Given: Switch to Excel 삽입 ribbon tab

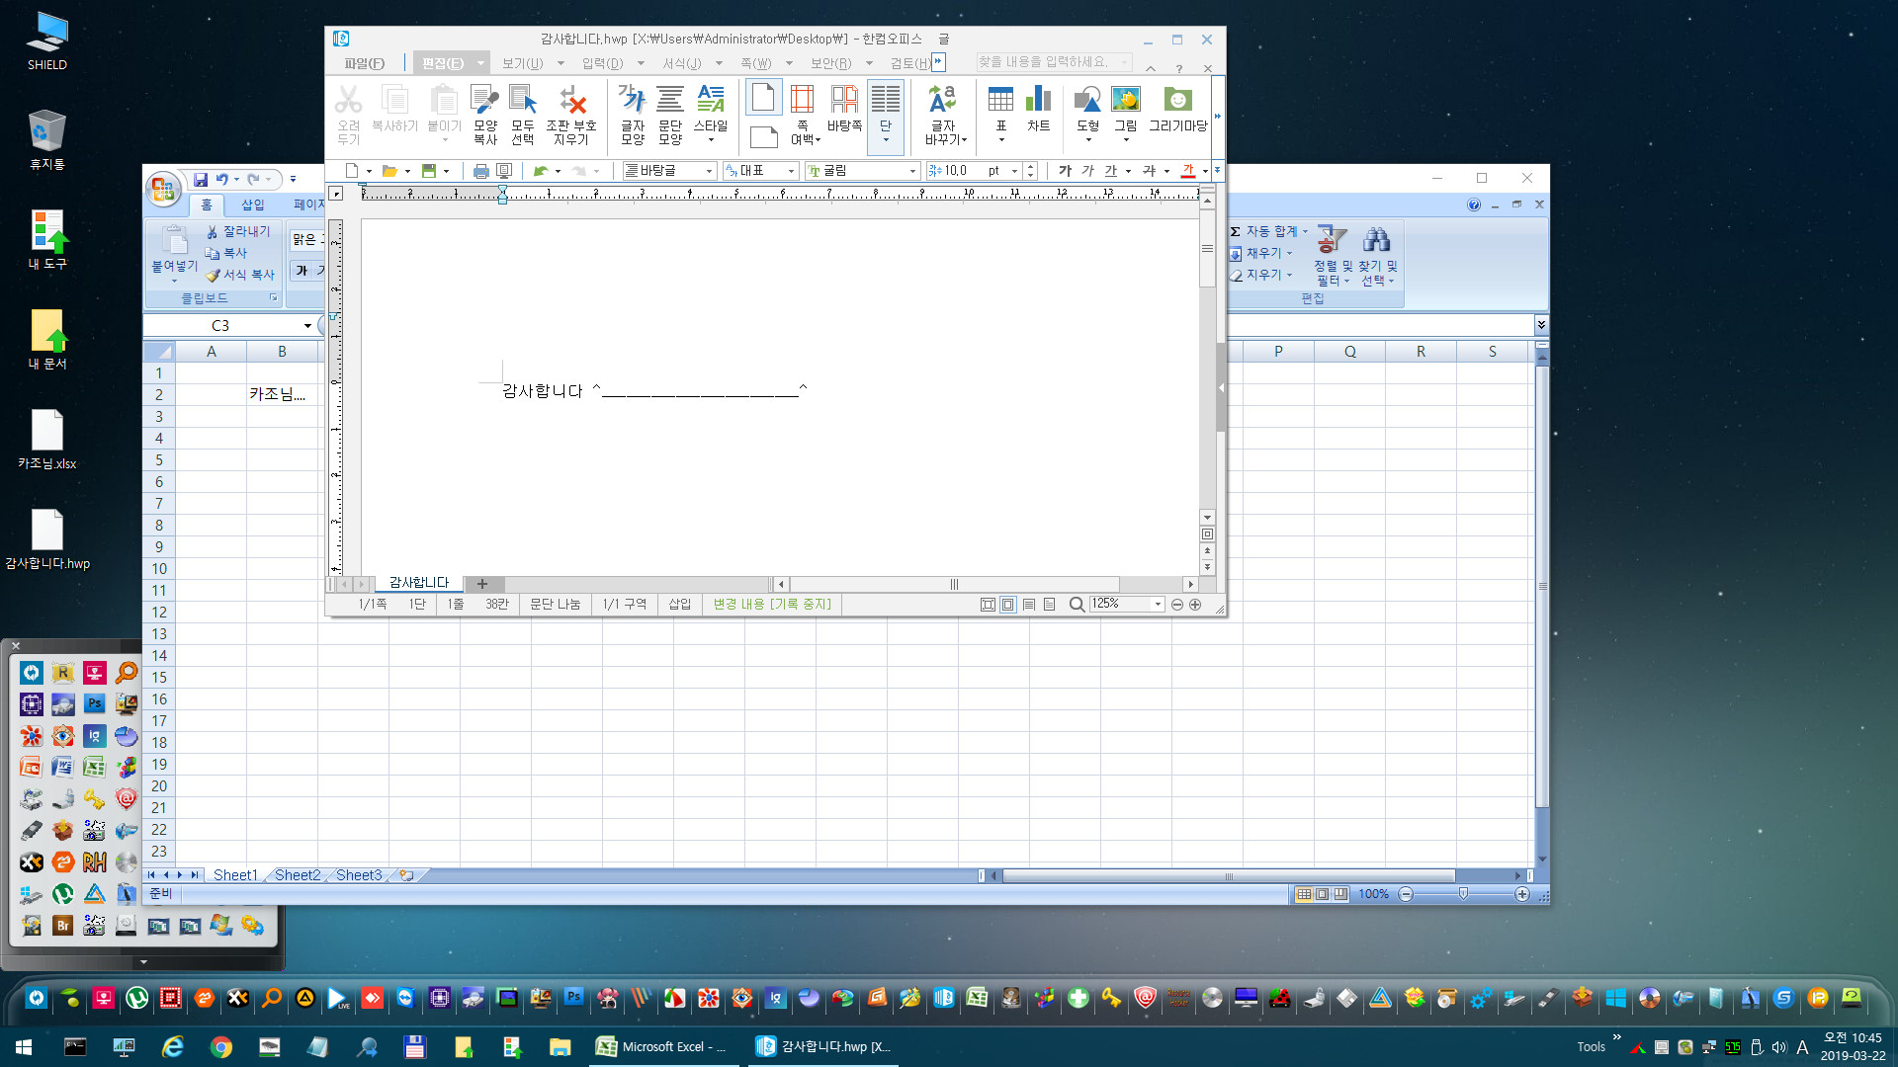Looking at the screenshot, I should [253, 205].
